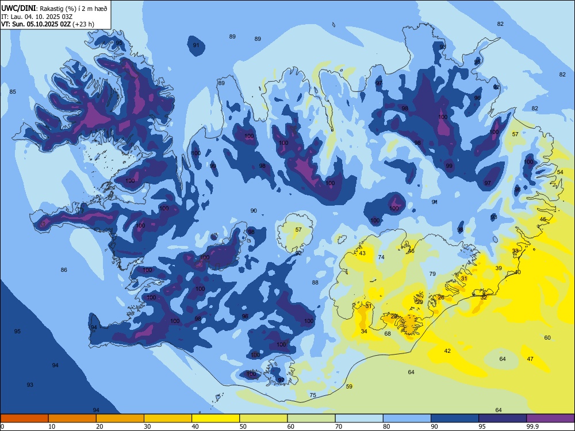This screenshot has height=431, width=575.
Task: Click the map value '74'
Action: coord(381,257)
